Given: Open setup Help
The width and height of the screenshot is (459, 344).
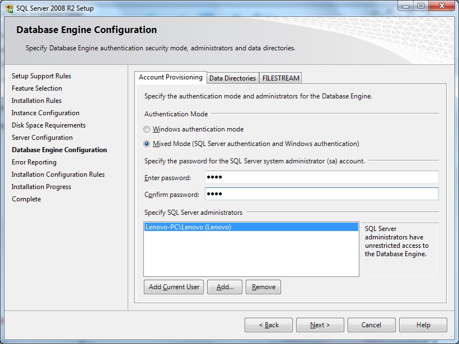Looking at the screenshot, I should 423,325.
